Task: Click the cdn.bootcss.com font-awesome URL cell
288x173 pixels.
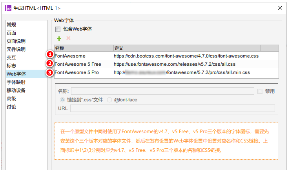Action: 186,56
